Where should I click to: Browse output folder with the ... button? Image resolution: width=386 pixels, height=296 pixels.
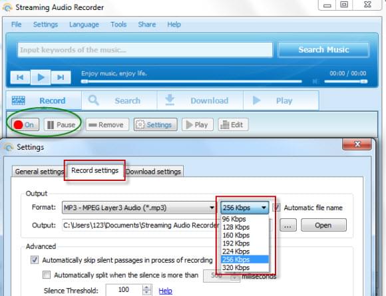[288, 225]
